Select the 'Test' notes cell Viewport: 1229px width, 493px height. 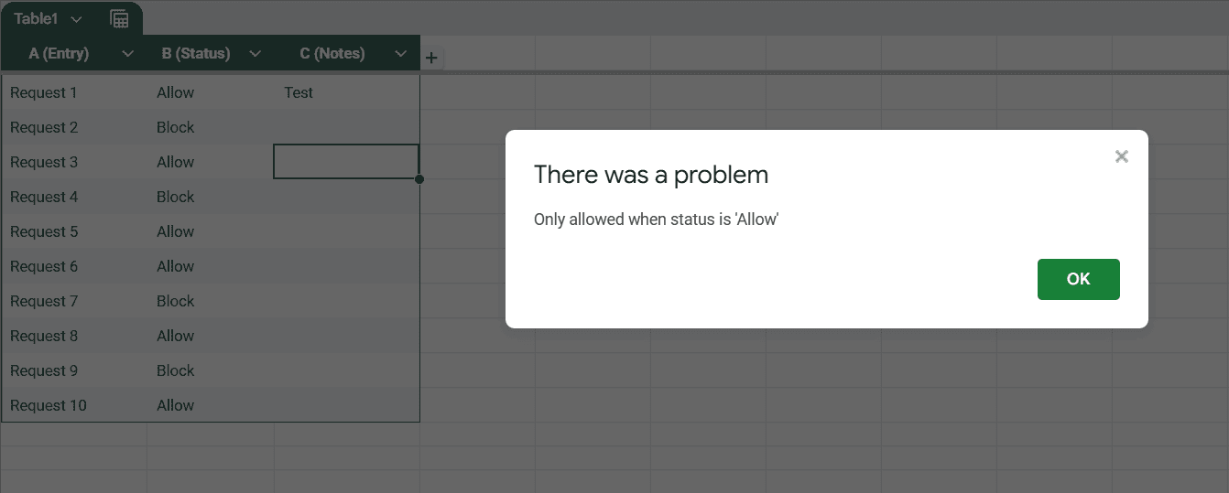pyautogui.click(x=347, y=92)
